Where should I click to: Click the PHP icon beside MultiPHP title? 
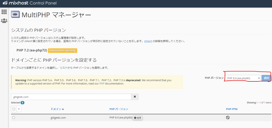pyautogui.click(x=15, y=15)
